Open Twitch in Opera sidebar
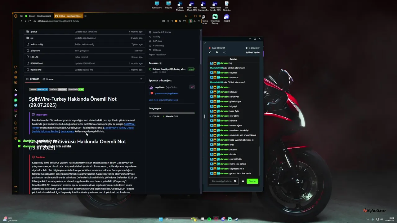 (x=16, y=95)
